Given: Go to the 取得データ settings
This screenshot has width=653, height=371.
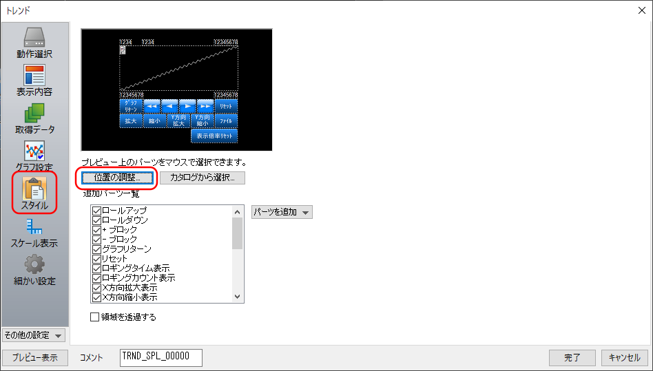Looking at the screenshot, I should [x=34, y=118].
